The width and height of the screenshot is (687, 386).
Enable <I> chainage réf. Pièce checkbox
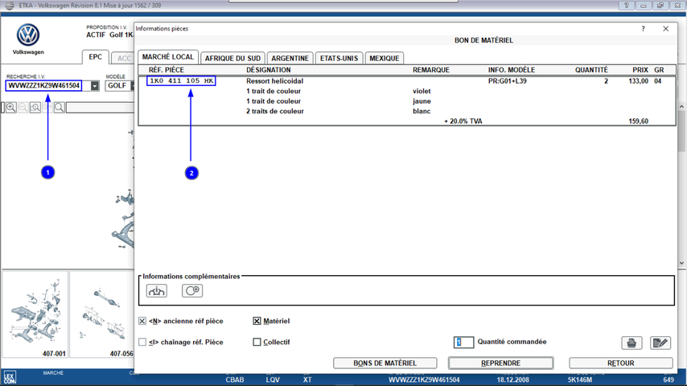[142, 343]
